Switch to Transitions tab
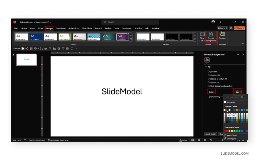The image size is (259, 160). [60, 28]
